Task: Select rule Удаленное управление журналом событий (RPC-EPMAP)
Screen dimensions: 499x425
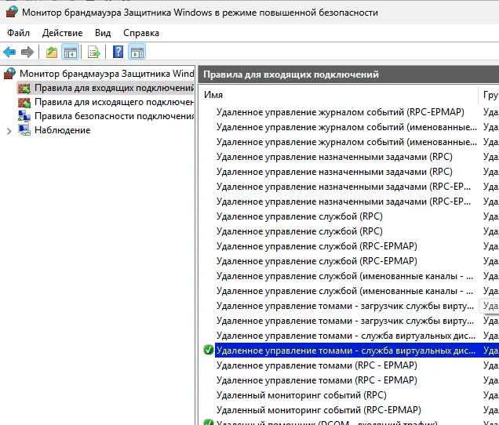Action: 341,112
